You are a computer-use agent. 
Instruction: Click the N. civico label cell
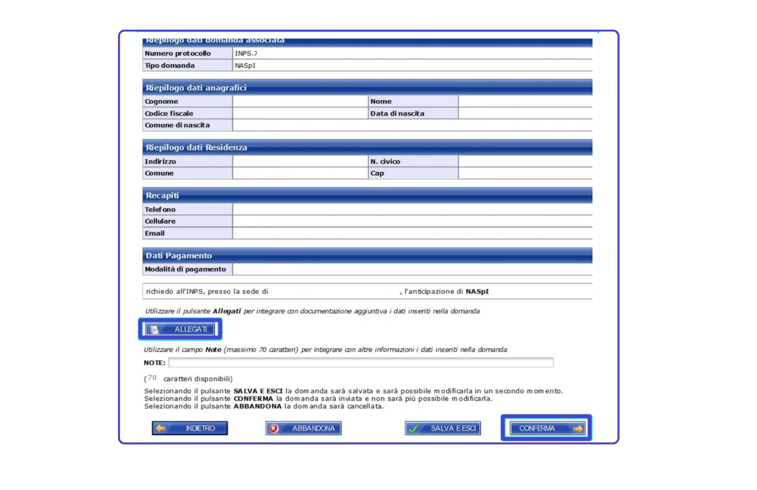[413, 161]
